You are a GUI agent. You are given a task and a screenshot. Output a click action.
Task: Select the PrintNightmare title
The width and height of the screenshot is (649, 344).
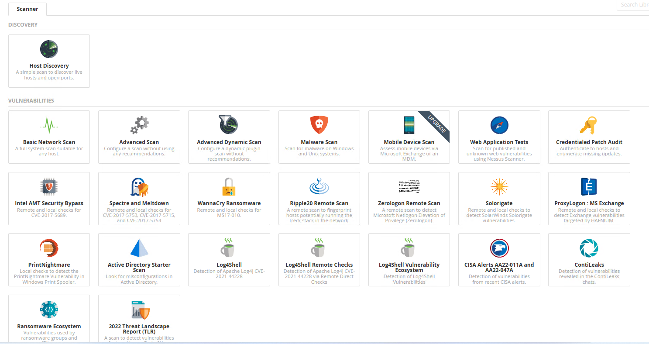tap(49, 265)
